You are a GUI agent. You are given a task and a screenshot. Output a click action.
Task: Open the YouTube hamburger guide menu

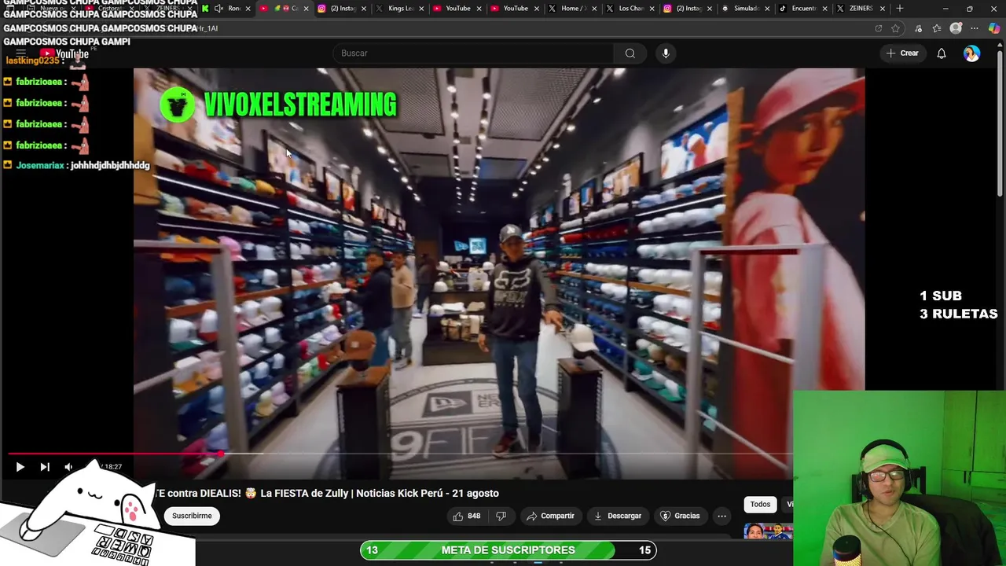21,53
